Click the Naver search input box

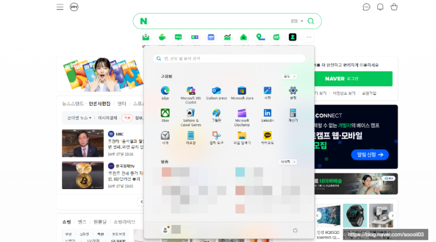(x=218, y=21)
